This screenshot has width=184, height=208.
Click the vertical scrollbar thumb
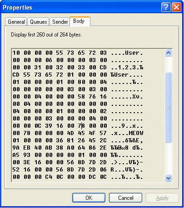pyautogui.click(x=169, y=108)
